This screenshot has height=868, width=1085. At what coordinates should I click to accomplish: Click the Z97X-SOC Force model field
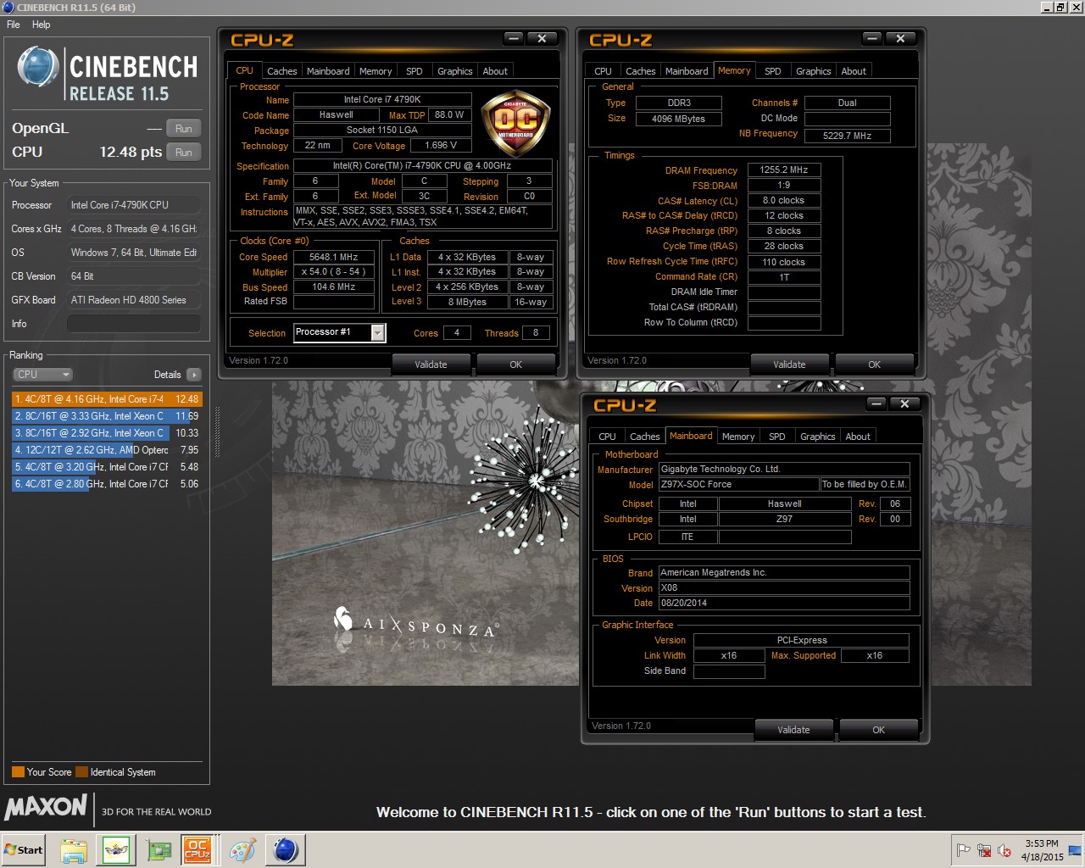pyautogui.click(x=738, y=484)
